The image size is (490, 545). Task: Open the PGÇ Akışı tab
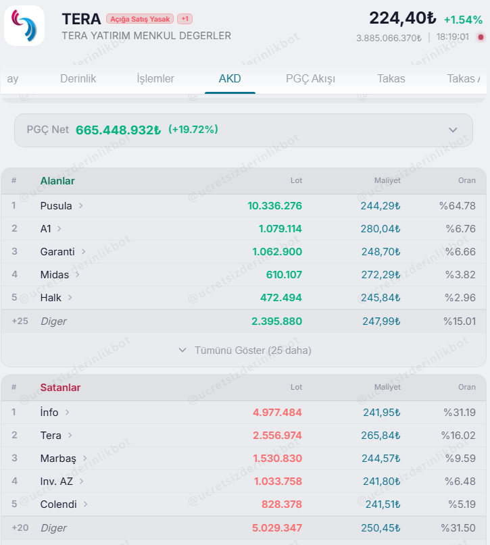(x=310, y=78)
